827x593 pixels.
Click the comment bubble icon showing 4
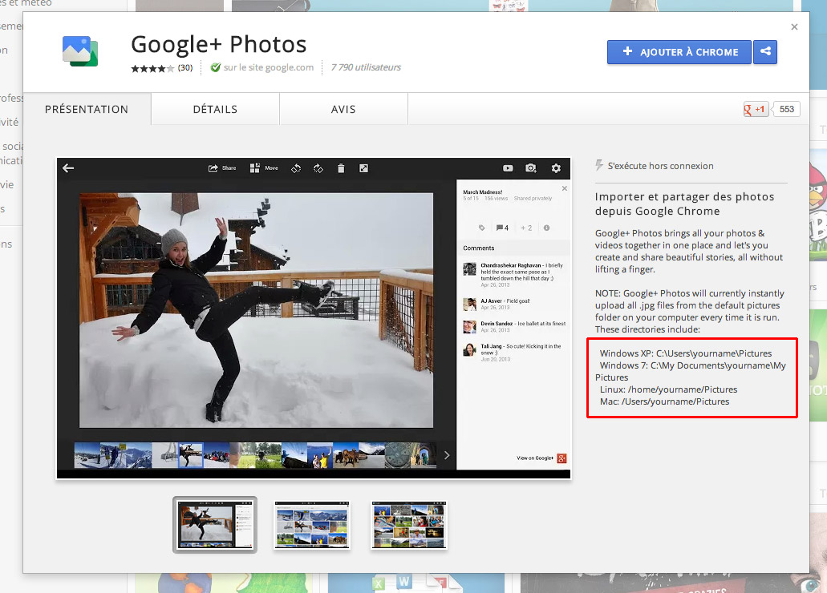[499, 228]
